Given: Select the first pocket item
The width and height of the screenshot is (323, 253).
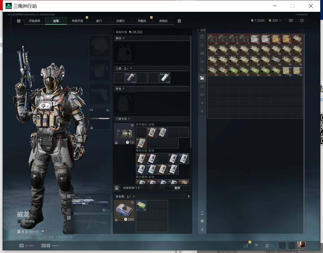Looking at the screenshot, I should click(131, 78).
